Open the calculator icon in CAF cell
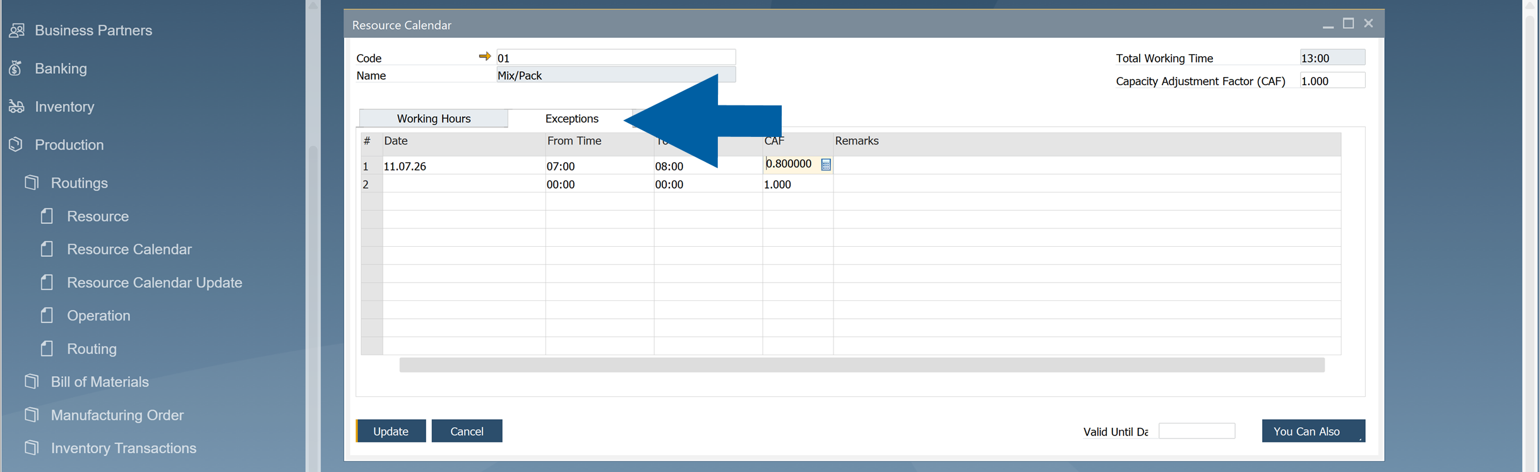 click(x=825, y=165)
